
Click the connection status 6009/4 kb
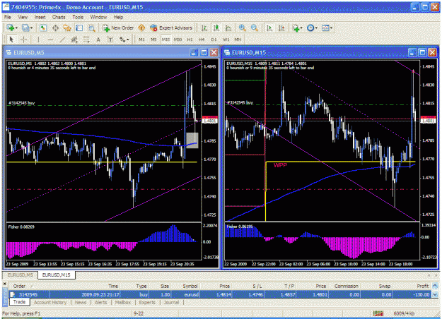pos(405,313)
